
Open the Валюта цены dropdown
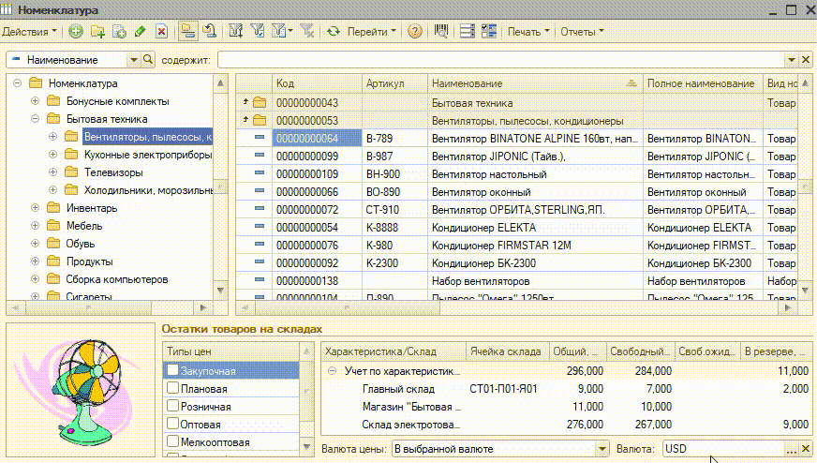602,449
